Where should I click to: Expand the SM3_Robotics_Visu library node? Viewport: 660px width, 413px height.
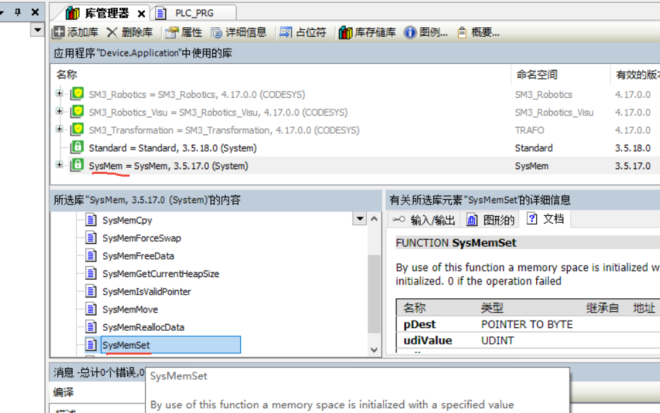point(59,111)
